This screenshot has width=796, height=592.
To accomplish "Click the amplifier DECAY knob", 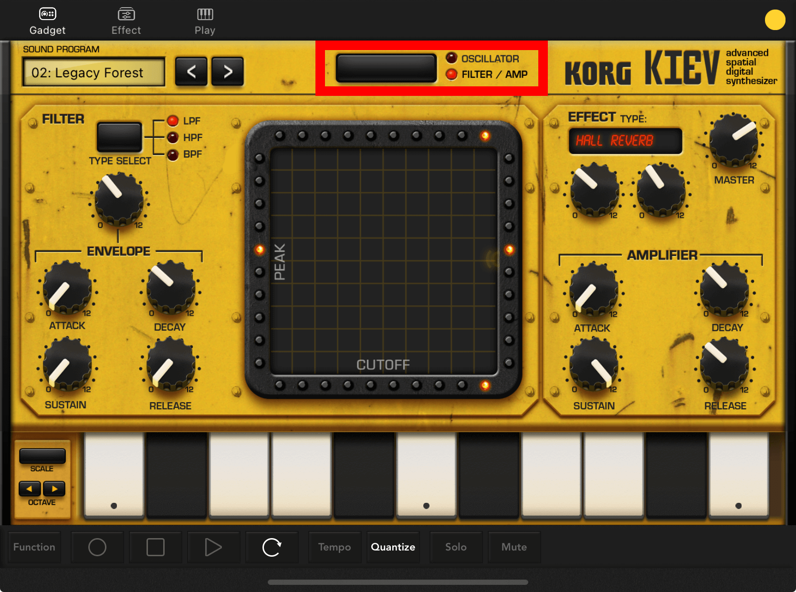I will coord(724,289).
